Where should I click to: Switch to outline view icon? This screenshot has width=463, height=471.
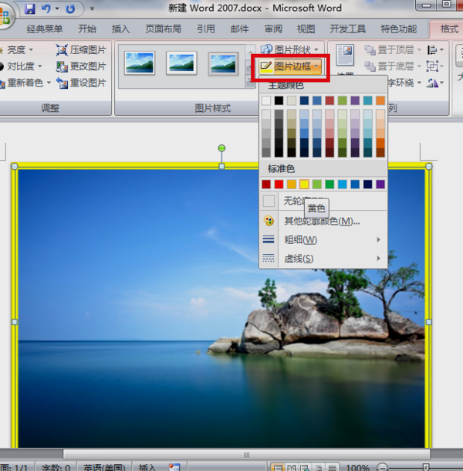318,467
